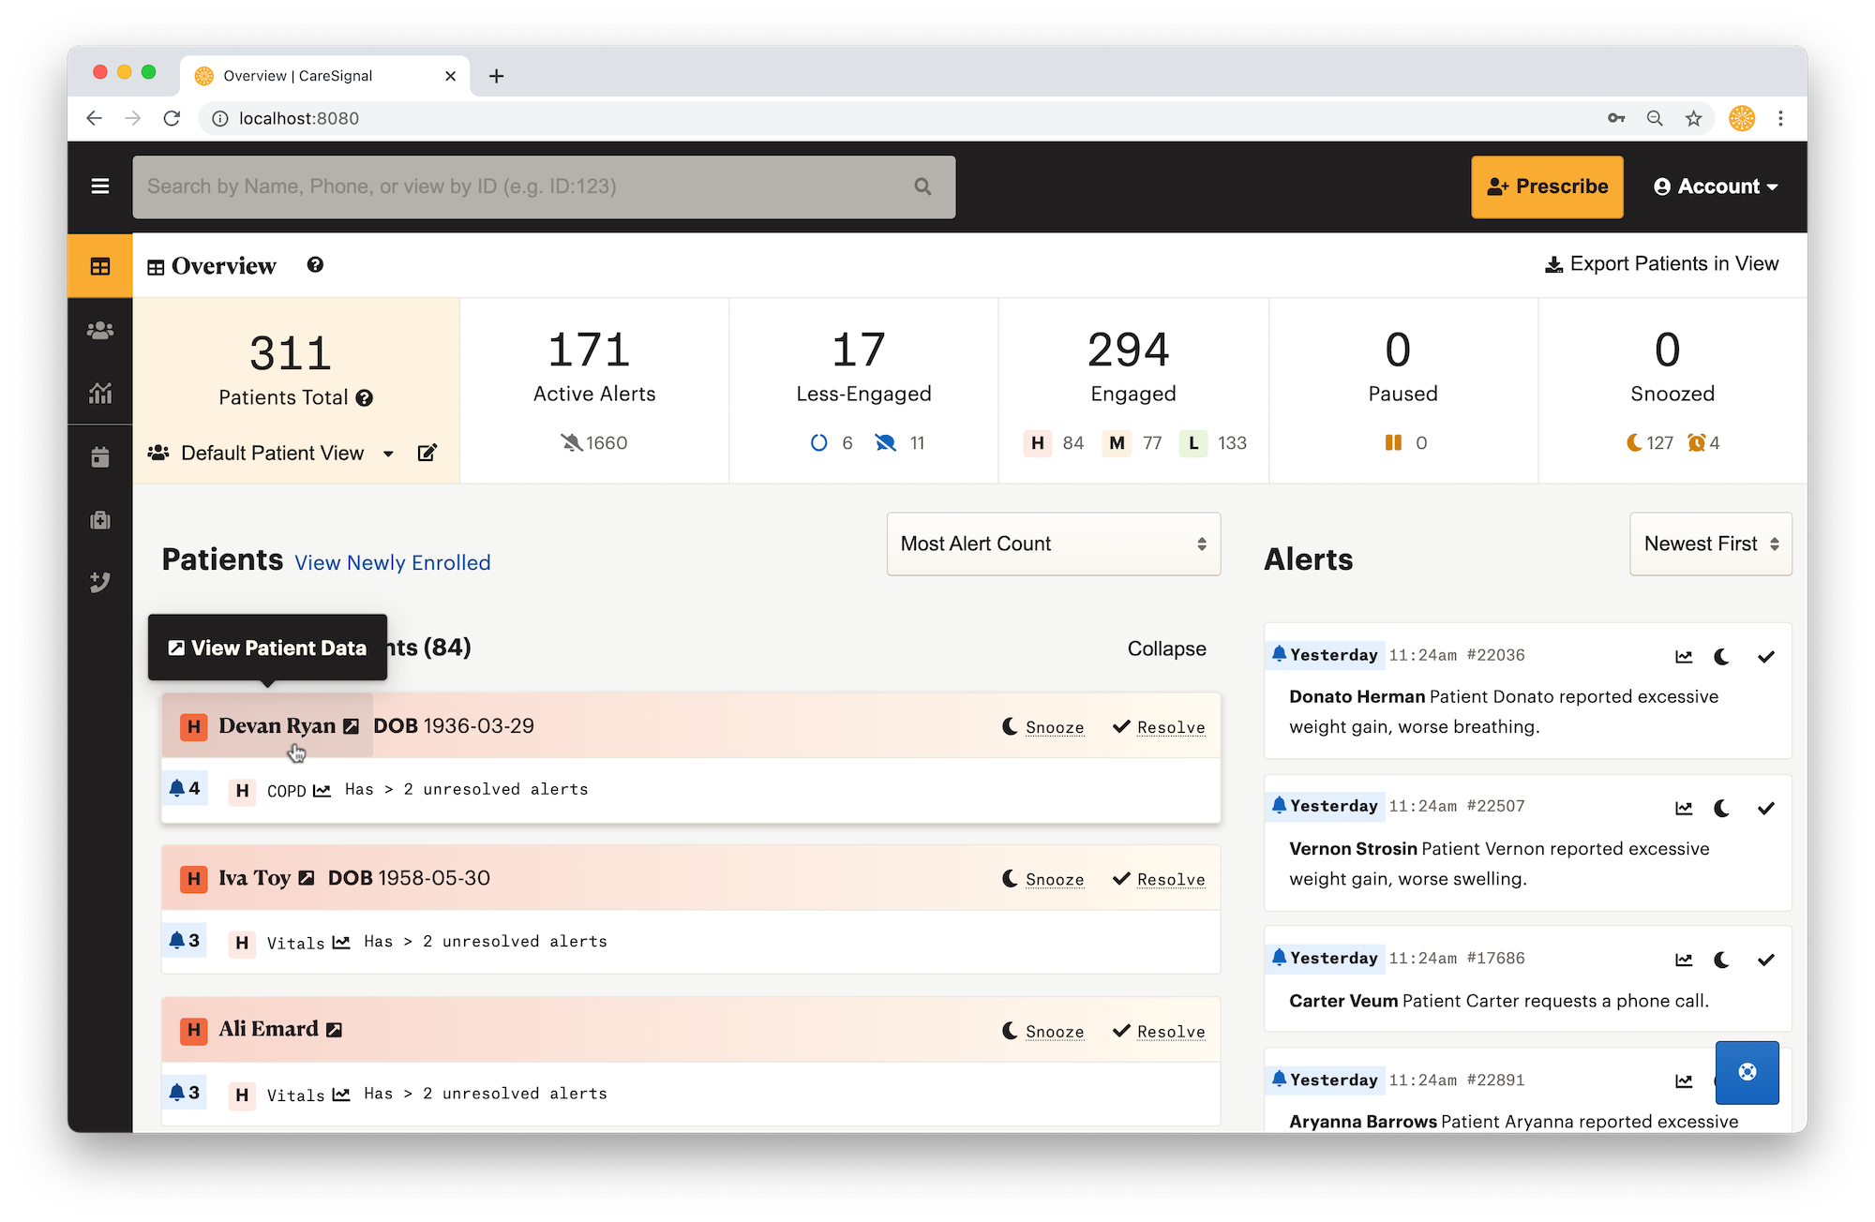Screen dimensions: 1875x1222
Task: Snooze alert #17686 with moon icon
Action: tap(1722, 960)
